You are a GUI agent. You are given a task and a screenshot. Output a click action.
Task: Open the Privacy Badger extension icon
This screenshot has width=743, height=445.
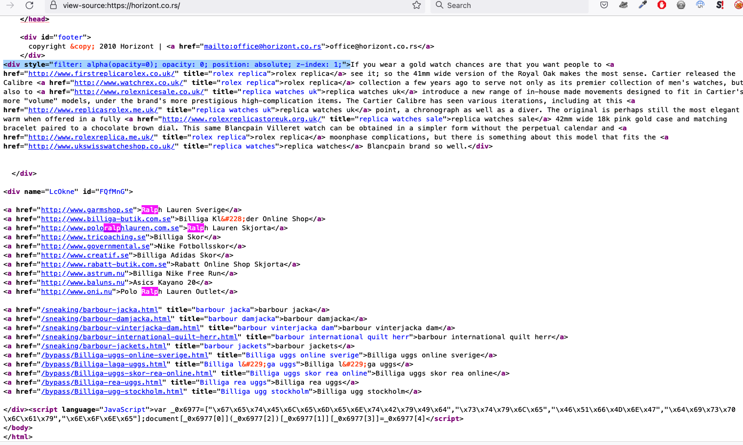(623, 5)
